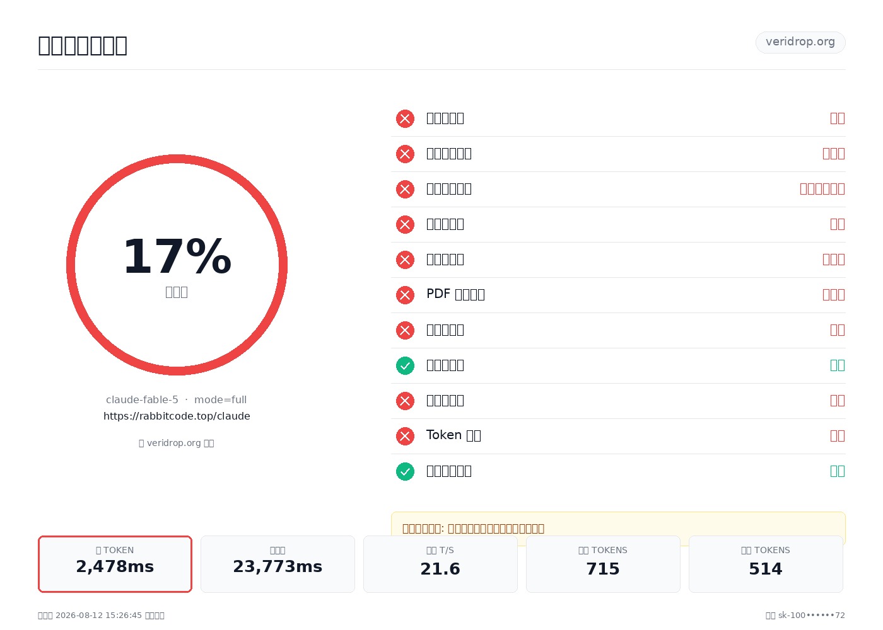This screenshot has height=630, width=883.
Task: Click the green checkmark icon in last checklist row
Action: click(405, 471)
